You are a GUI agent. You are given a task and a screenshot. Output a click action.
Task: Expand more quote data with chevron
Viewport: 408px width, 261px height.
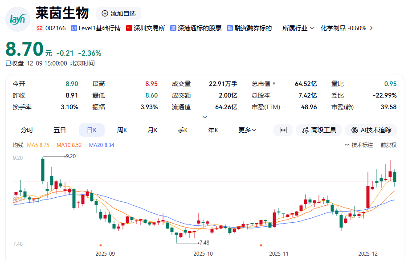pyautogui.click(x=204, y=117)
